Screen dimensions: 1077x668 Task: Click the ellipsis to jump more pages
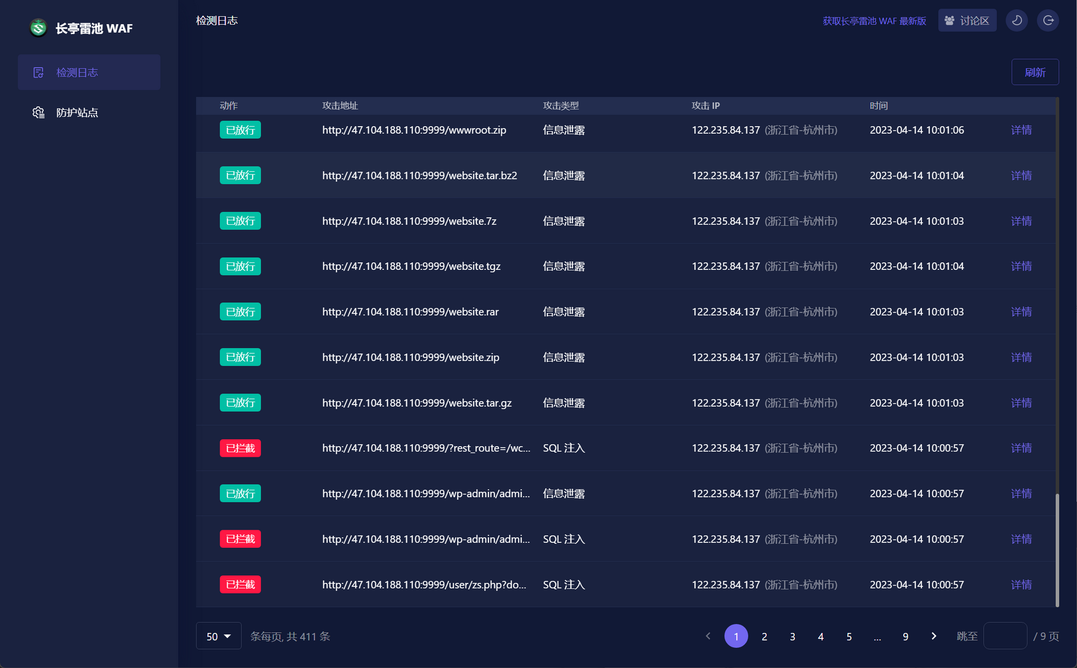click(877, 636)
